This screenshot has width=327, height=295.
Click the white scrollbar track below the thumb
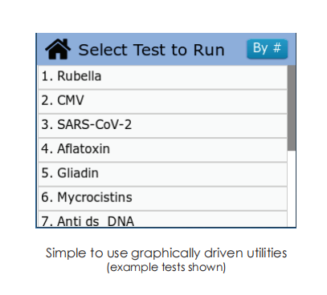pos(292,188)
